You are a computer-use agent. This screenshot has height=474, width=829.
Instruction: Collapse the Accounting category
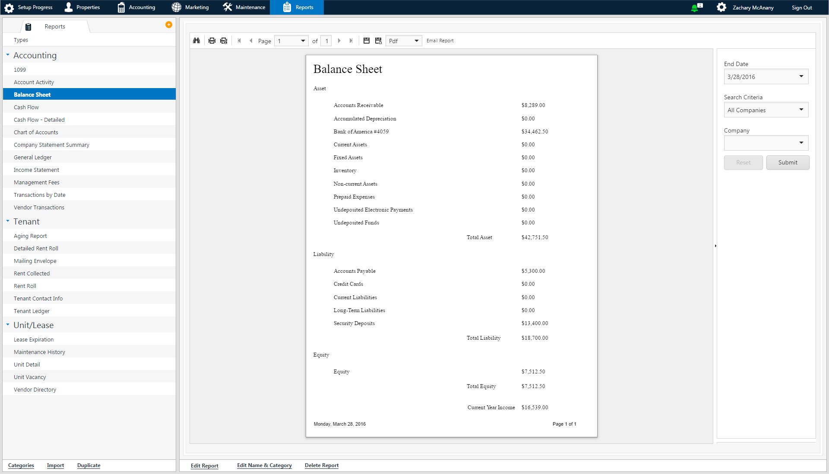(x=8, y=55)
